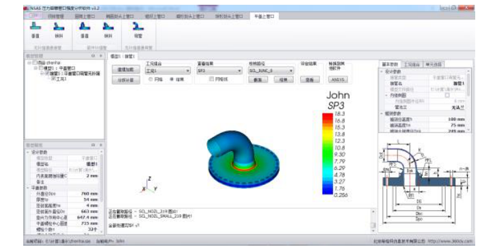
Task: Close the lower-left properties panel via its X
Action: 101,145
